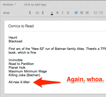Click the 'click to add tags' field
Screen dimensions: 106x97
coord(35,5)
